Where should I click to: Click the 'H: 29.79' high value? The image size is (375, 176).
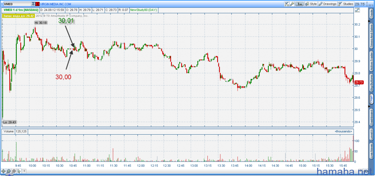click(85, 10)
